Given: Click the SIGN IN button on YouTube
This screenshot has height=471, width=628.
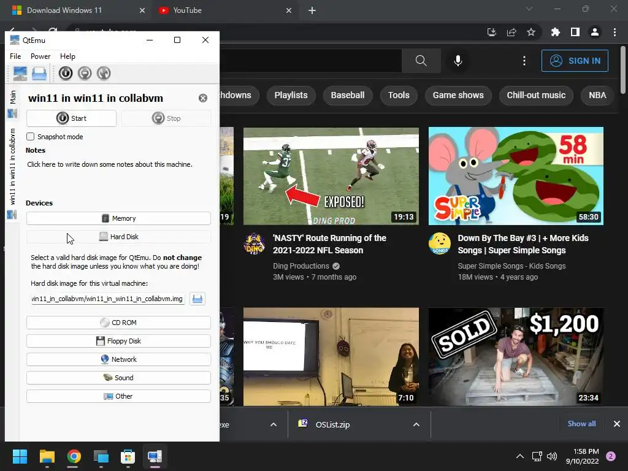Looking at the screenshot, I should pos(575,61).
